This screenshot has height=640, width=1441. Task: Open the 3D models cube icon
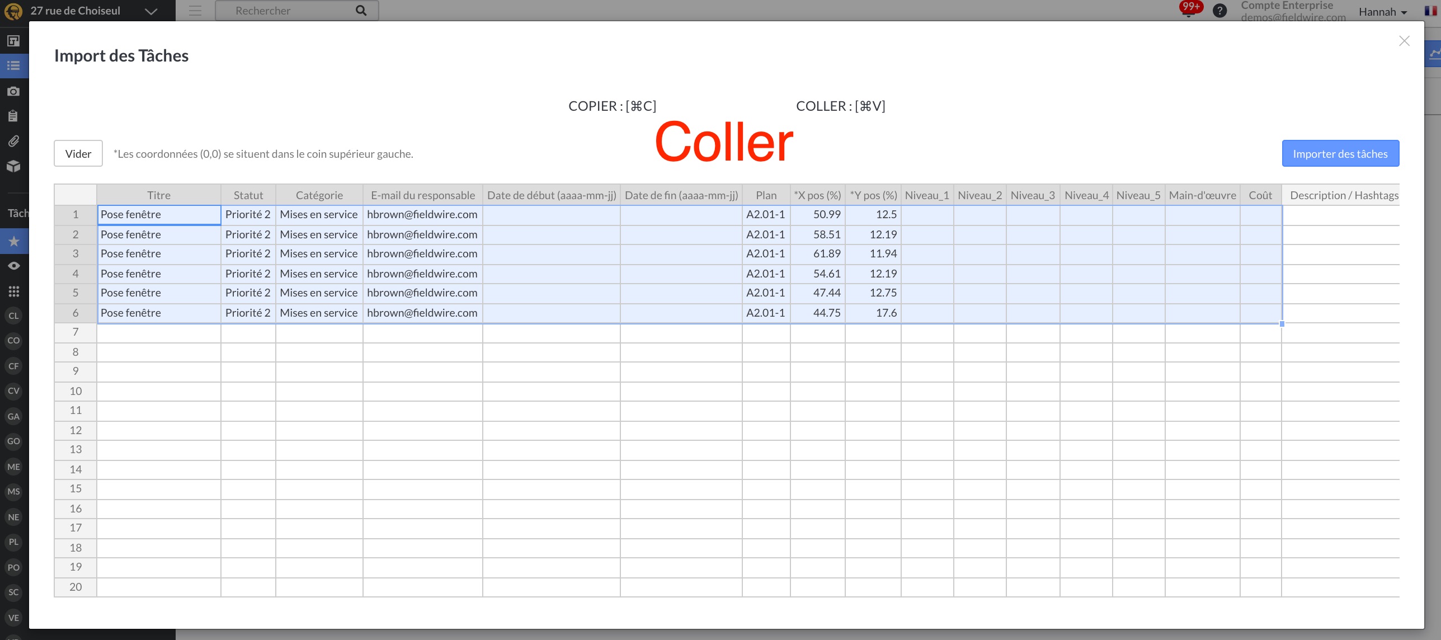[x=13, y=166]
